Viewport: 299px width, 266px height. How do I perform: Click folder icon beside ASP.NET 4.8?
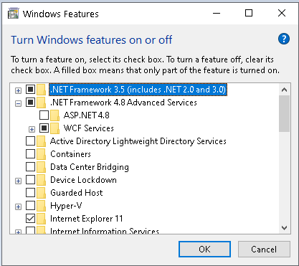55,115
